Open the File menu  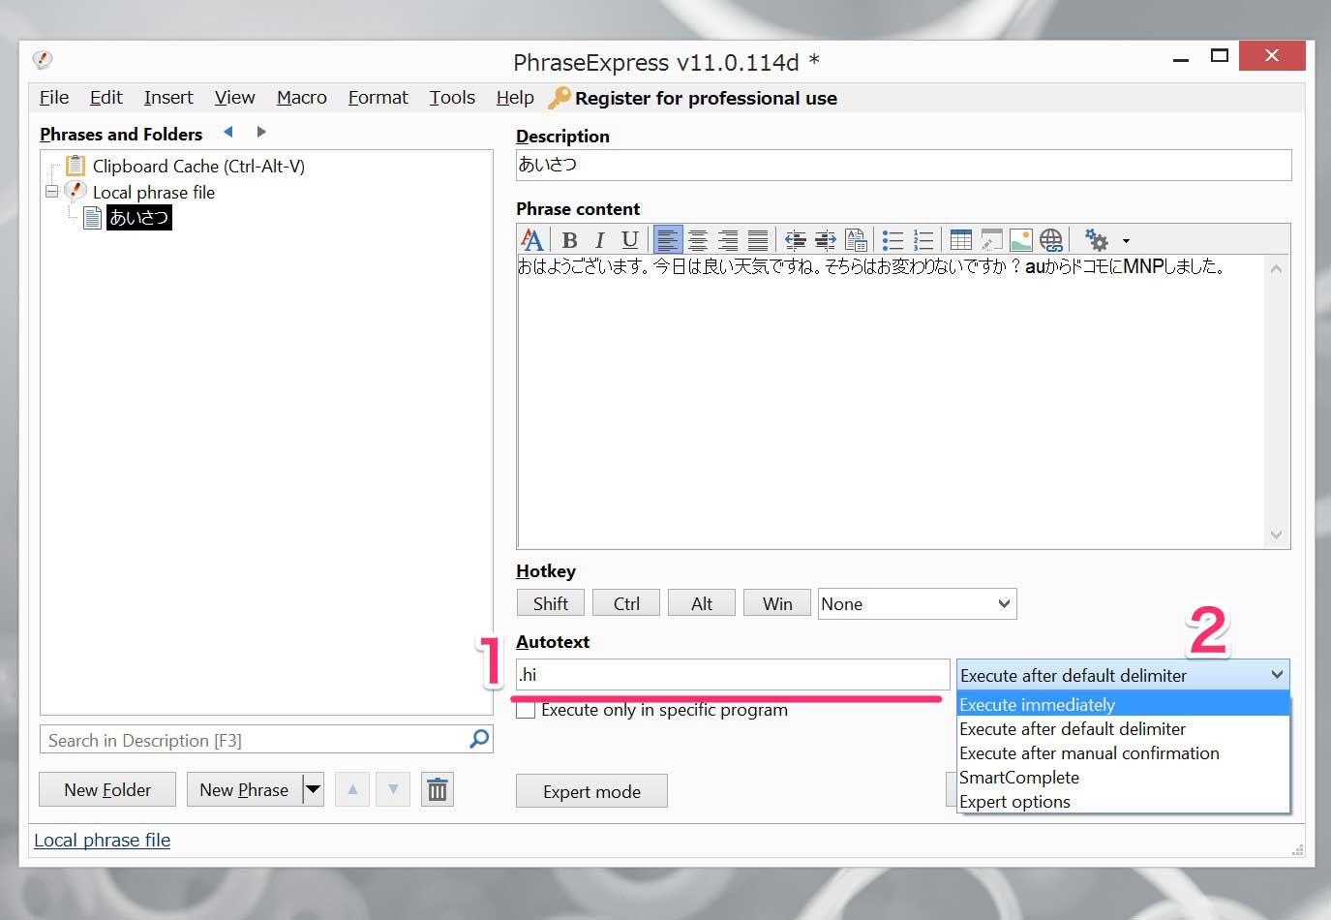(x=54, y=98)
